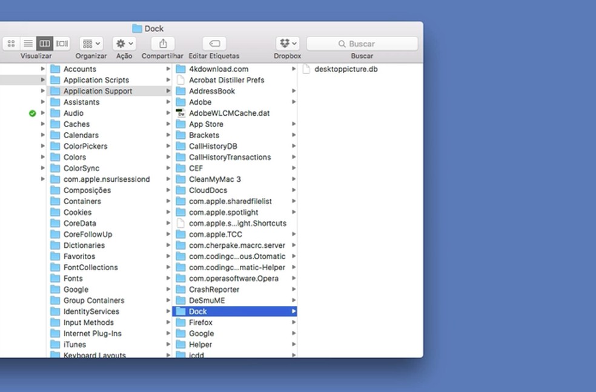Image resolution: width=596 pixels, height=392 pixels.
Task: Click in the Buscar search field
Action: [362, 44]
